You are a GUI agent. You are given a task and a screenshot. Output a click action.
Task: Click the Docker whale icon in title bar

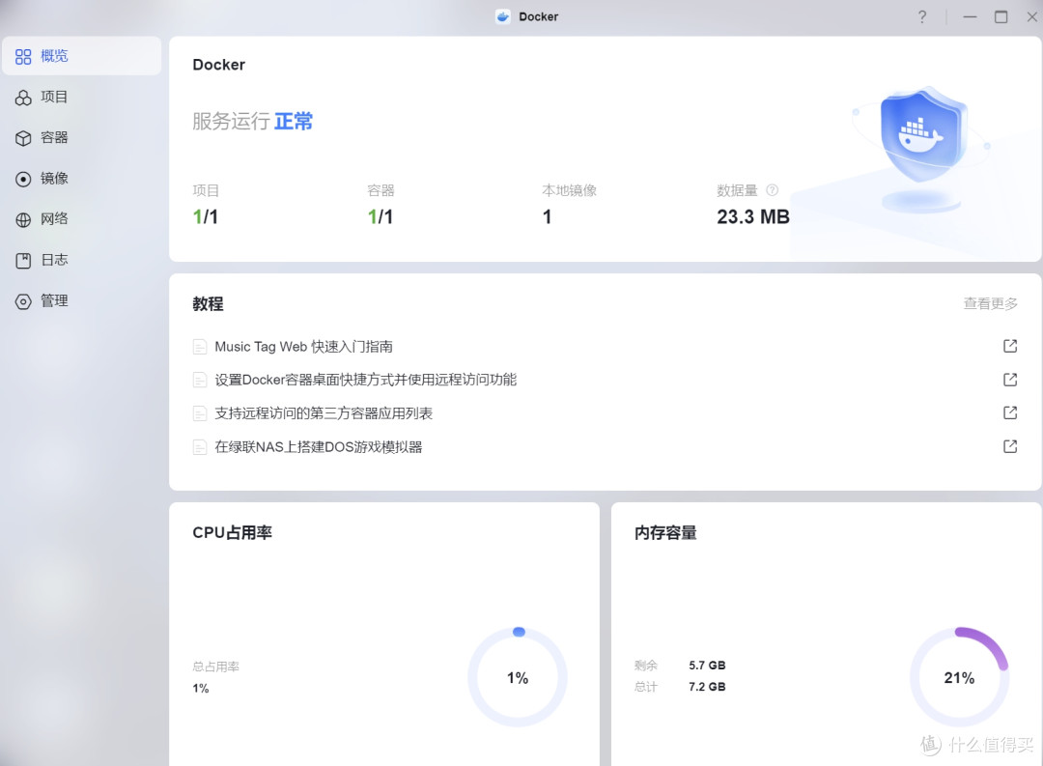point(503,16)
